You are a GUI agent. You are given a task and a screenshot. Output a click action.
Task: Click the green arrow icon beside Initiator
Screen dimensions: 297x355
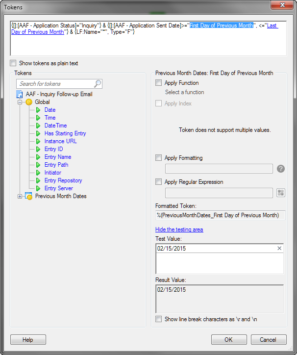pos(38,173)
